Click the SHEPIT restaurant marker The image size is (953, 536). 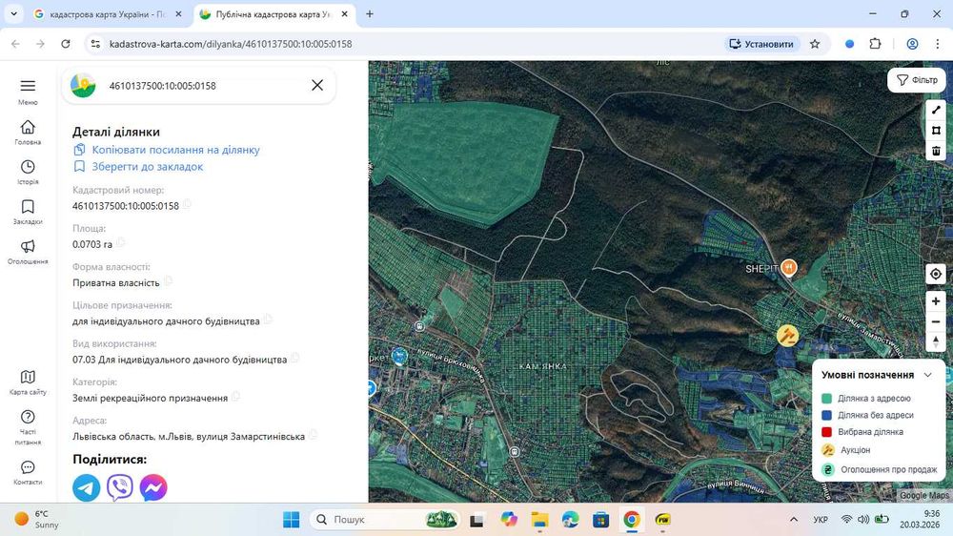(789, 268)
